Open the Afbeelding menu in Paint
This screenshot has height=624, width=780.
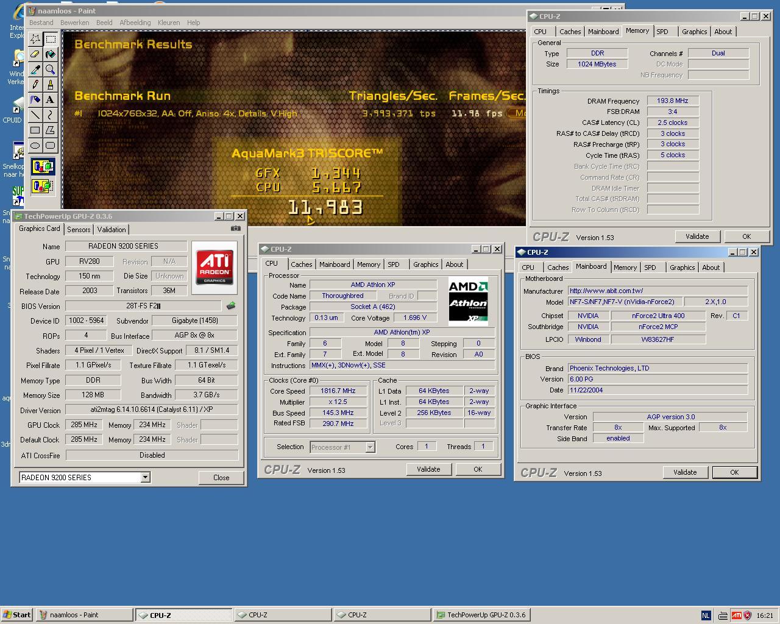tap(135, 23)
